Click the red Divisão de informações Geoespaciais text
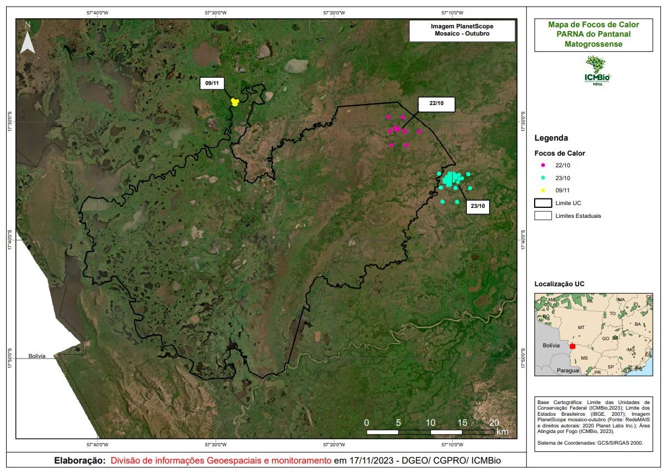Viewport: 666px width, 473px height. tap(220, 461)
